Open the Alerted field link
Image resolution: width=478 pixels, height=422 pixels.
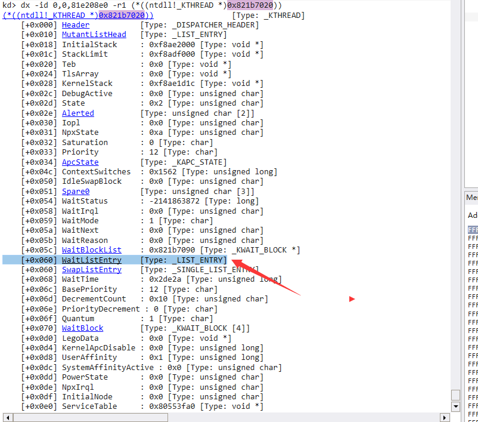[78, 113]
